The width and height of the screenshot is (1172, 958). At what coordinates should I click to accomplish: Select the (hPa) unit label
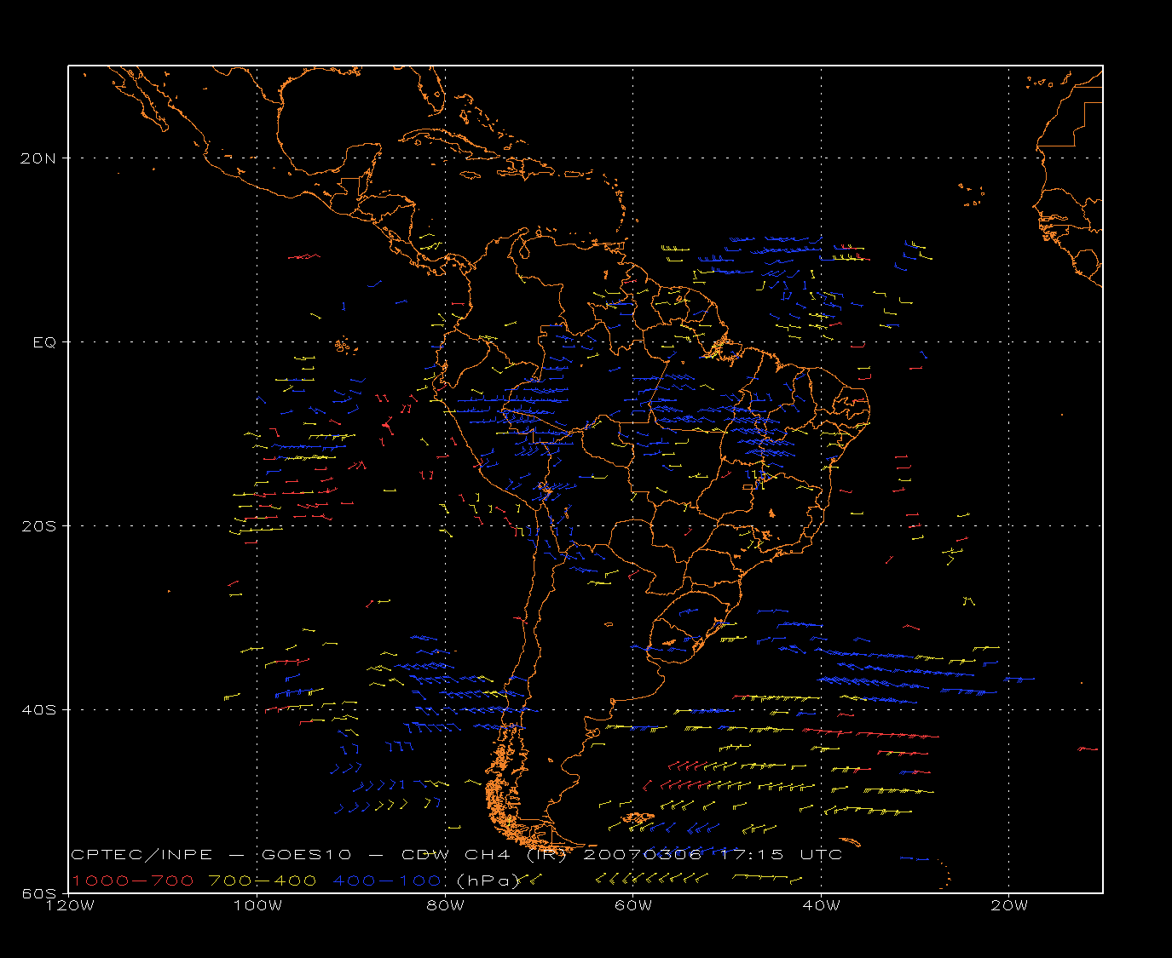coord(488,881)
